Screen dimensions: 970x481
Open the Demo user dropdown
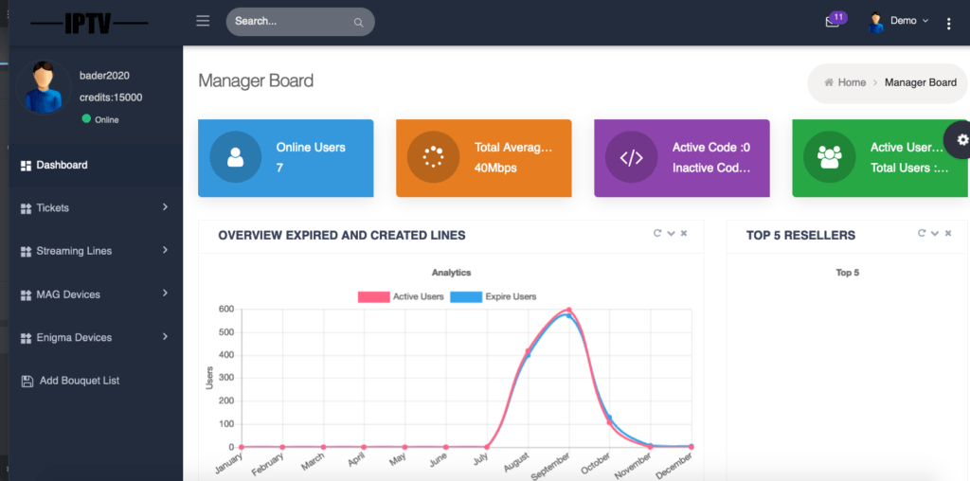click(899, 21)
